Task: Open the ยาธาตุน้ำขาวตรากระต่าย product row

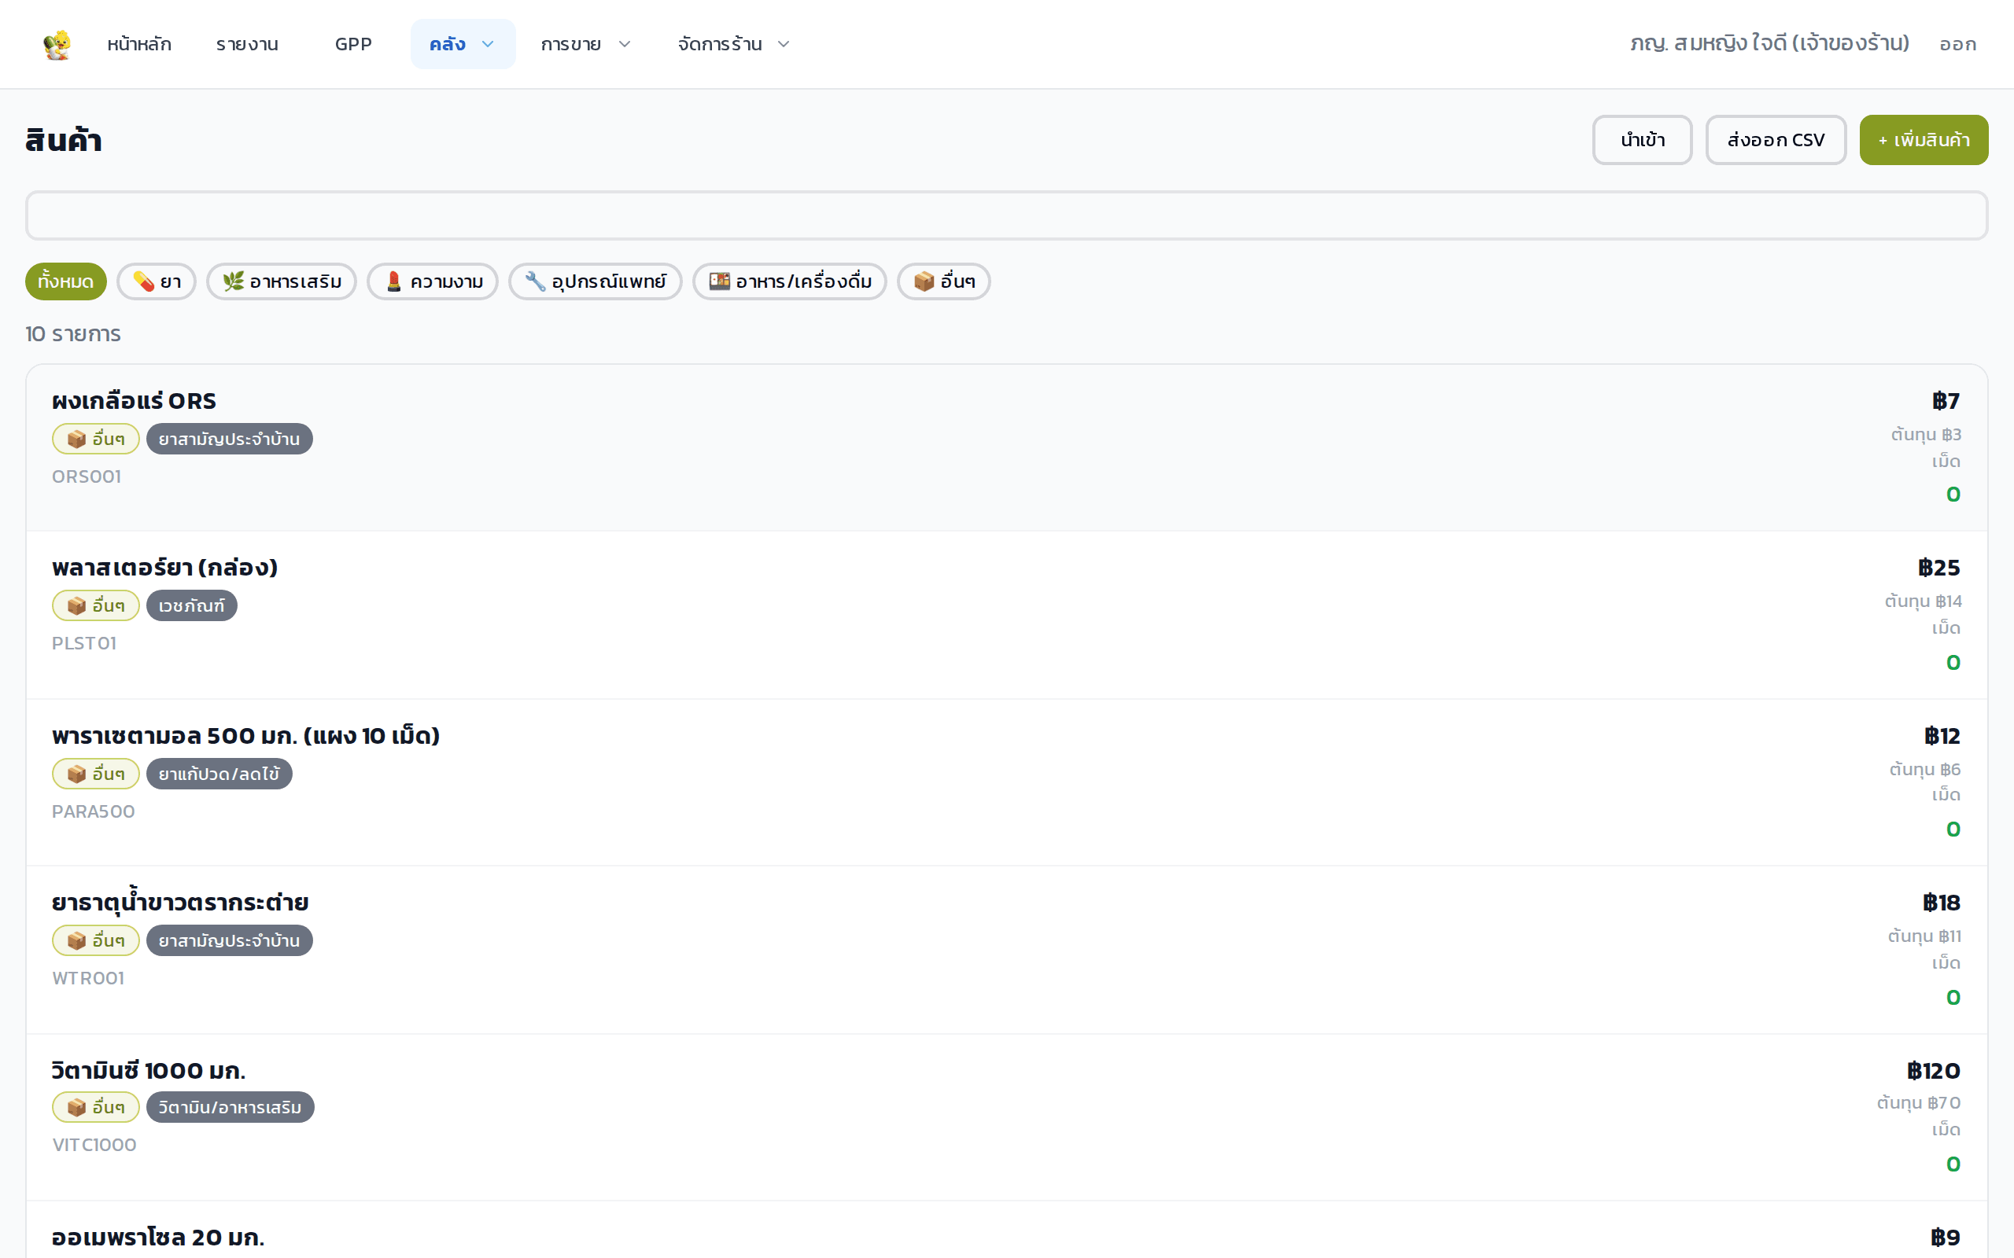Action: (x=1006, y=950)
